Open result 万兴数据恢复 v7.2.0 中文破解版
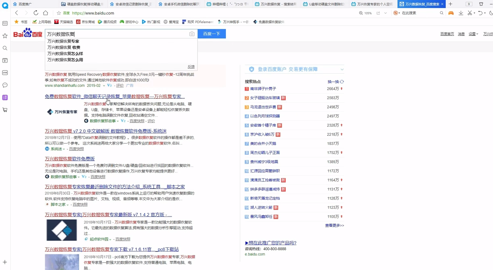The image size is (493, 270). tap(105, 131)
